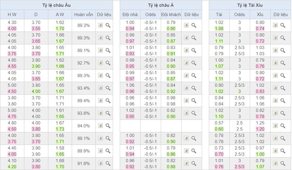Viewport: 292px width, 170px height.
Task: Click magnifier icon in the 94.0% payout row
Action: [108, 126]
